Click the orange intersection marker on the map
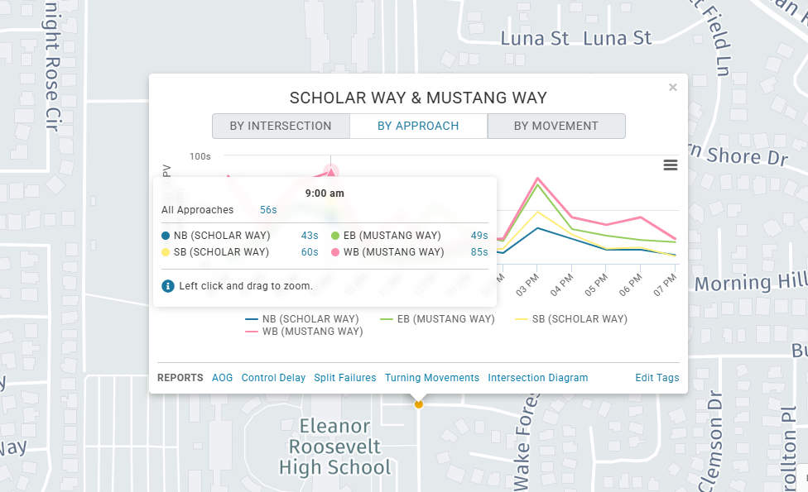The width and height of the screenshot is (808, 492). click(418, 404)
